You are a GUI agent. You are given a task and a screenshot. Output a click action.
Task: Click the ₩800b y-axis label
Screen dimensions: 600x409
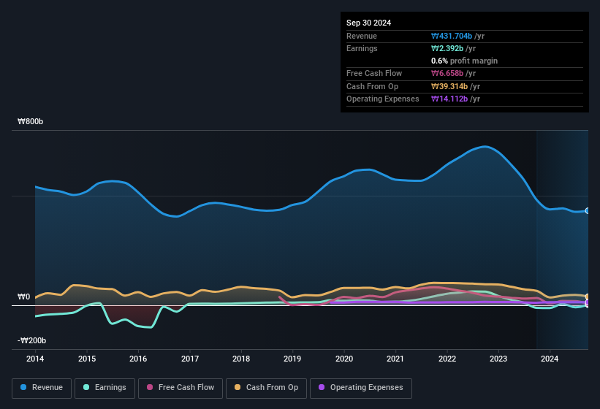pyautogui.click(x=30, y=121)
